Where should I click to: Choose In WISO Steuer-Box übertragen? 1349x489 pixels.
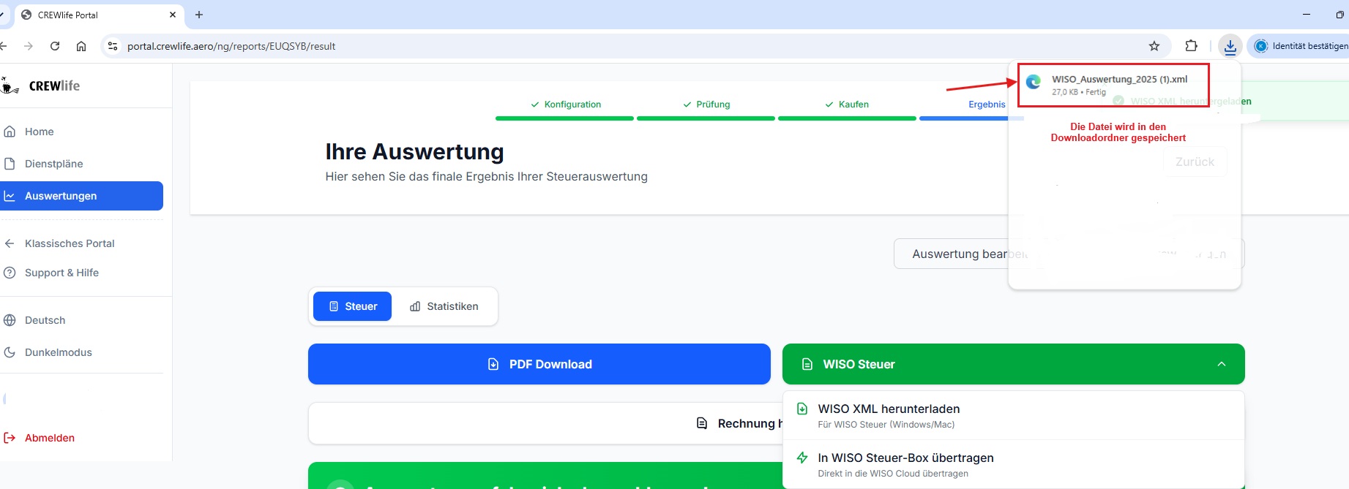coord(1014,464)
